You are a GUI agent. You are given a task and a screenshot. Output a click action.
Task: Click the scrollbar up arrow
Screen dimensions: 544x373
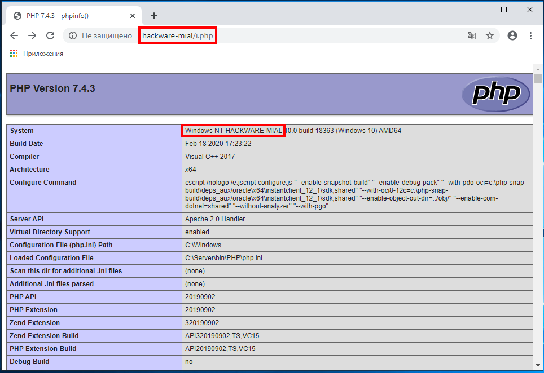pos(538,69)
